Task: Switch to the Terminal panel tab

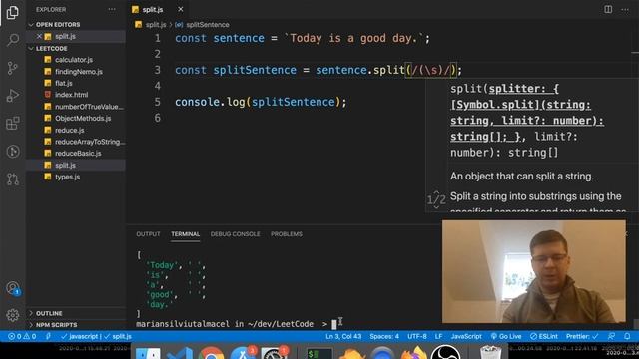Action: [x=185, y=234]
